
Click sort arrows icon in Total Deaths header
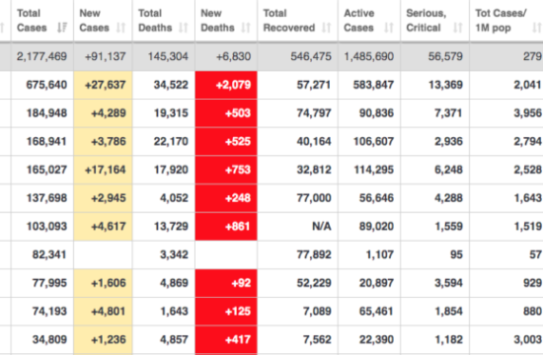[x=184, y=28]
